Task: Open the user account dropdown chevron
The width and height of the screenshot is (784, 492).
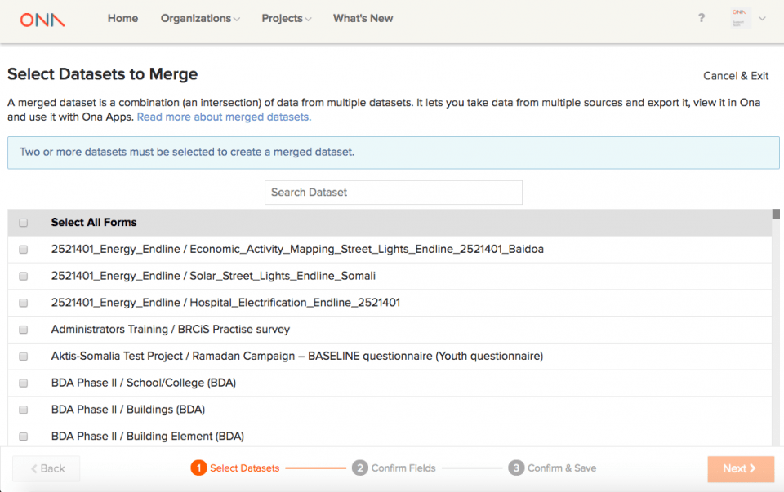Action: tap(761, 18)
